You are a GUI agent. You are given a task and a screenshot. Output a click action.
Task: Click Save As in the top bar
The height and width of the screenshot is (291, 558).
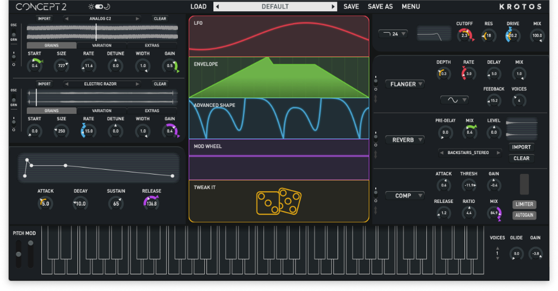pyautogui.click(x=380, y=7)
